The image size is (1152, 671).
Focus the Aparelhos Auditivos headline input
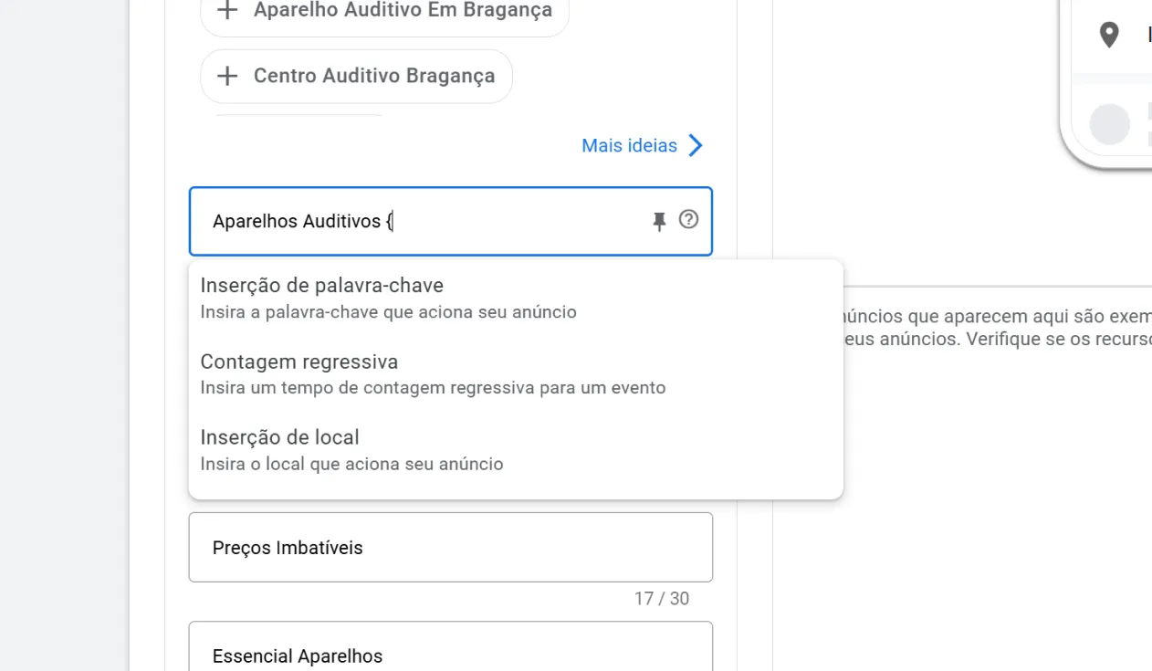420,221
